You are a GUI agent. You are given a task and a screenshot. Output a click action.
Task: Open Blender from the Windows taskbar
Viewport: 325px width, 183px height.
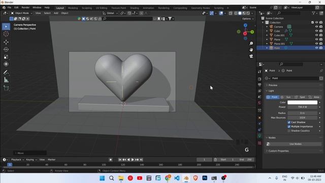tap(186, 178)
